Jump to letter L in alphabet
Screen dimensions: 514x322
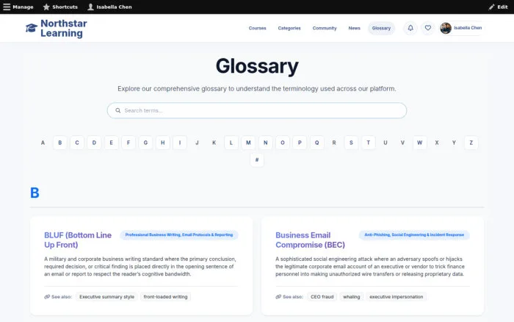point(231,143)
